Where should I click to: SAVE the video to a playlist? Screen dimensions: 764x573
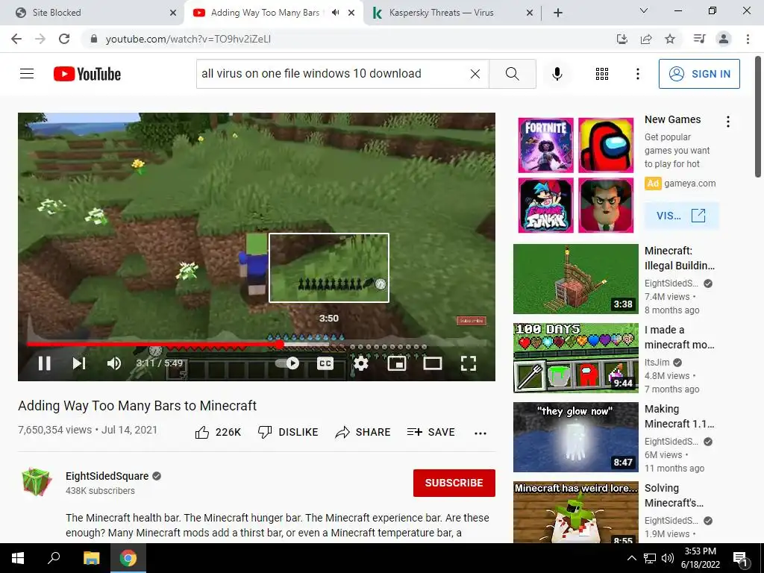tap(430, 432)
